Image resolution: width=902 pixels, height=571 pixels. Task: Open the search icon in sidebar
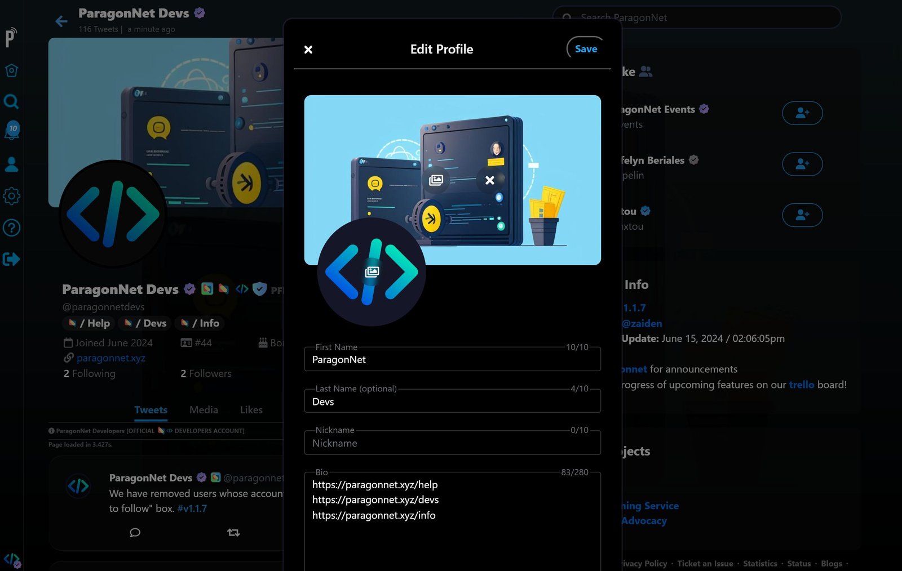(11, 101)
